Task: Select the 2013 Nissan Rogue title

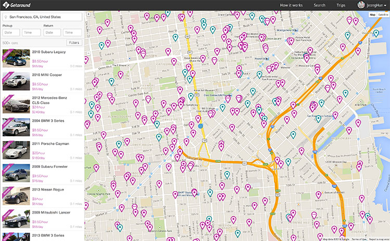Action: (48, 189)
